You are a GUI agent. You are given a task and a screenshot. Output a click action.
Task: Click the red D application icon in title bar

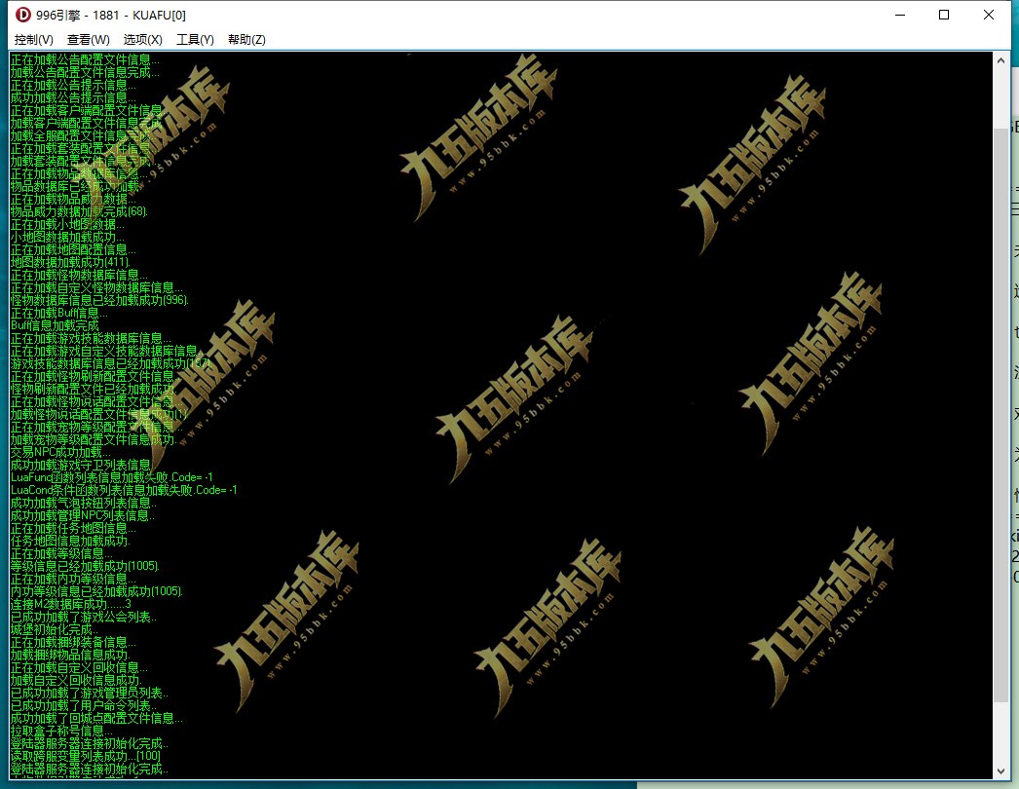(x=22, y=15)
